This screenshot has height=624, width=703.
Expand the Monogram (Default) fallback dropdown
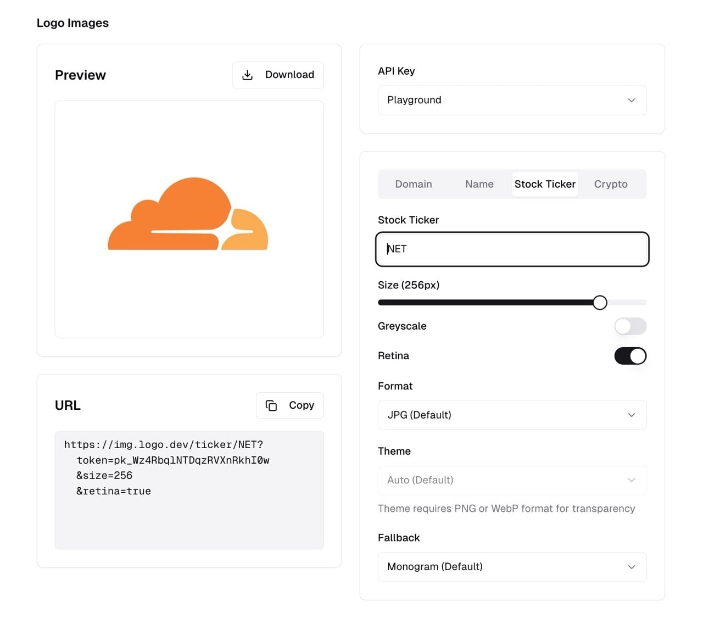coord(511,567)
